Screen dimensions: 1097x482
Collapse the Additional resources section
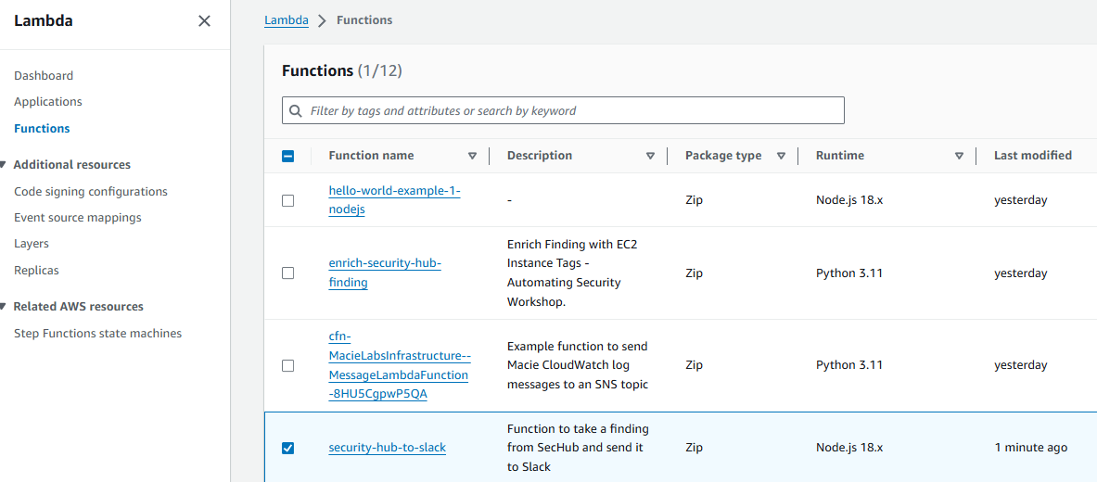pyautogui.click(x=4, y=165)
